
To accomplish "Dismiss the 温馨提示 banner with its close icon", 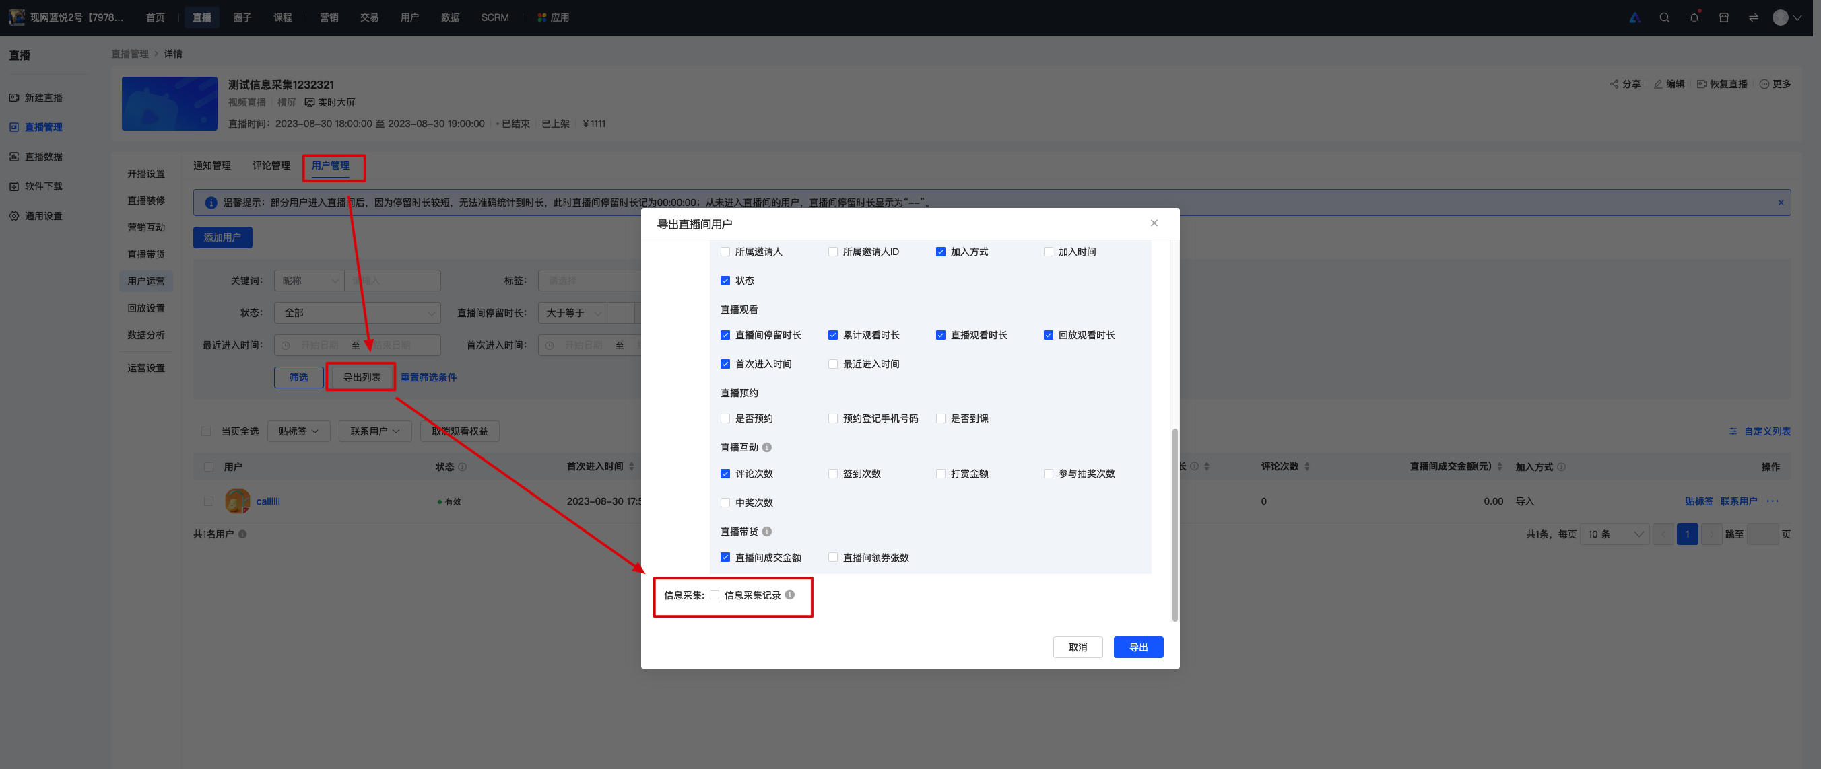I will coord(1780,203).
